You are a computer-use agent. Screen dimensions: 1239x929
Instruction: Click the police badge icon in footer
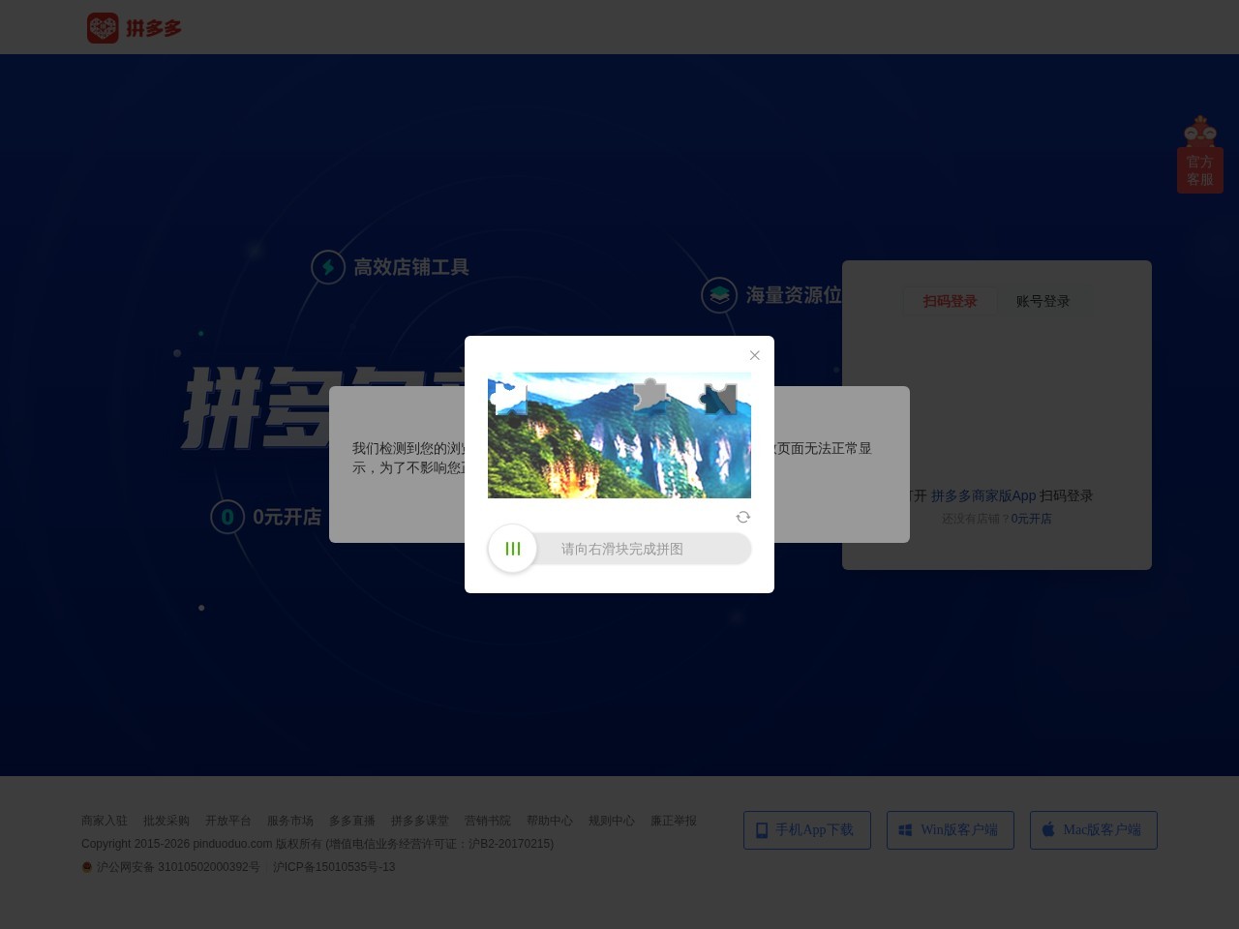(87, 867)
